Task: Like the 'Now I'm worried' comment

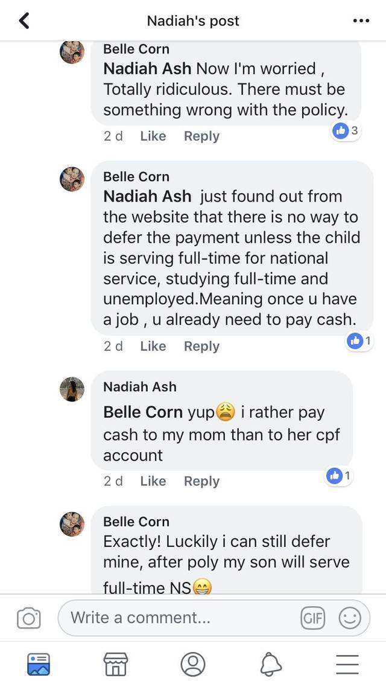Action: 153,136
